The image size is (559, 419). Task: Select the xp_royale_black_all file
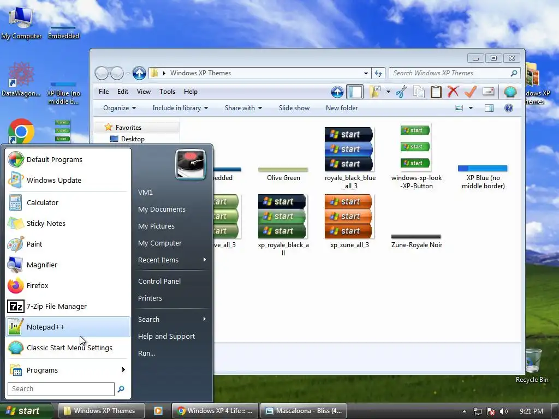(x=283, y=225)
